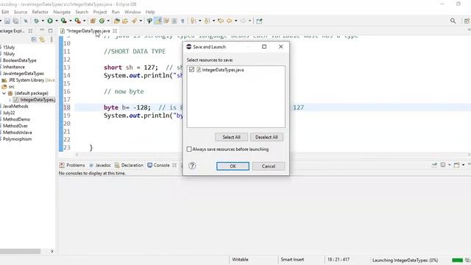Toggle Mark Occurrences highlighted toolbar icon
The height and width of the screenshot is (265, 471).
click(157, 21)
